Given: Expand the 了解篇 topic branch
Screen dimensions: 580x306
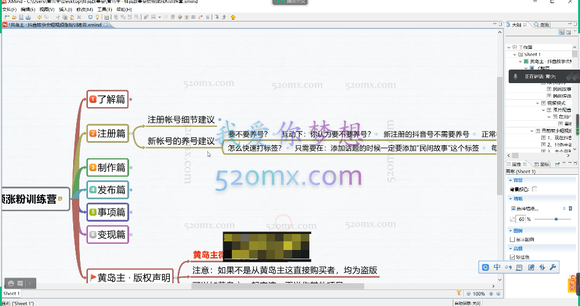Looking at the screenshot, I should point(130,99).
